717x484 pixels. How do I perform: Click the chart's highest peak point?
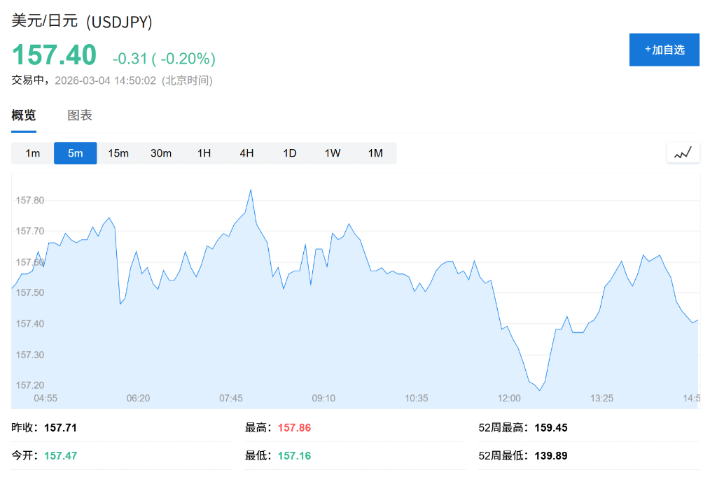[251, 190]
